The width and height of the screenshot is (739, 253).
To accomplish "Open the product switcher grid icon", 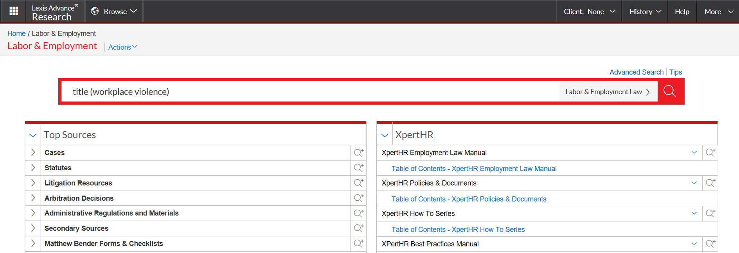I will coord(14,11).
